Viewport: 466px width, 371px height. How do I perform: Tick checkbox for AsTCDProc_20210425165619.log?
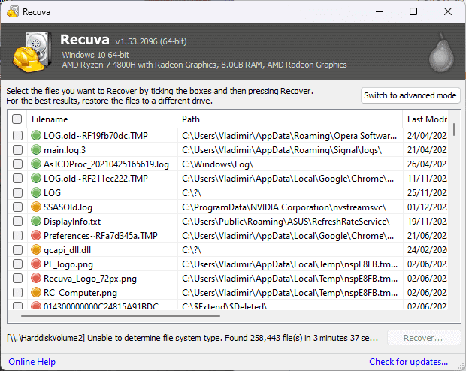click(x=17, y=164)
